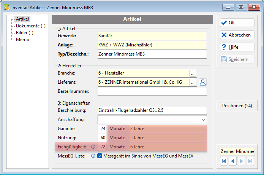Click the 2: Hersteller group label
The image size is (264, 175).
pyautogui.click(x=70, y=66)
